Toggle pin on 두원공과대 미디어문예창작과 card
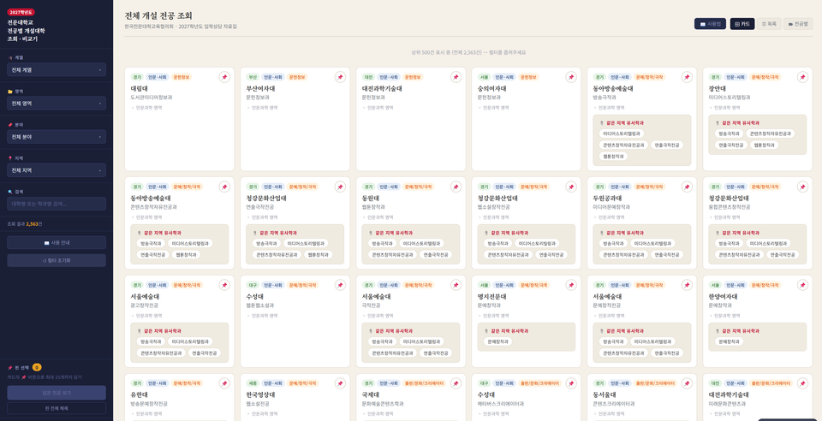The height and width of the screenshot is (421, 822). [687, 187]
